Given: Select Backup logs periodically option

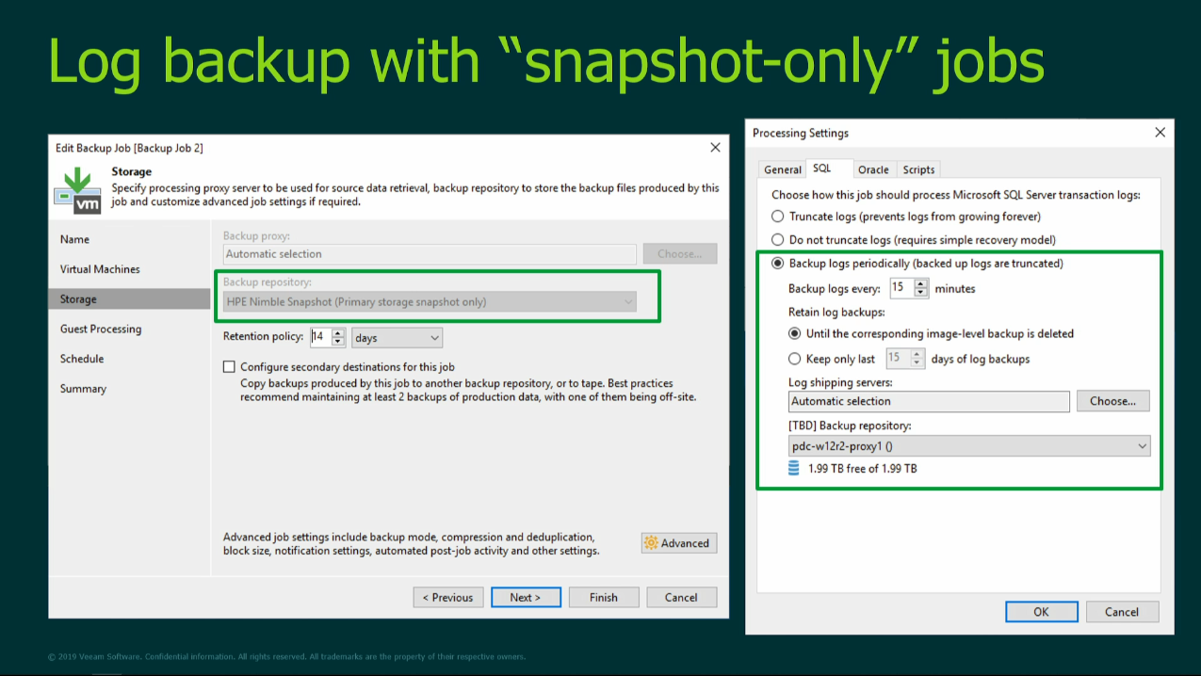Looking at the screenshot, I should pos(778,264).
